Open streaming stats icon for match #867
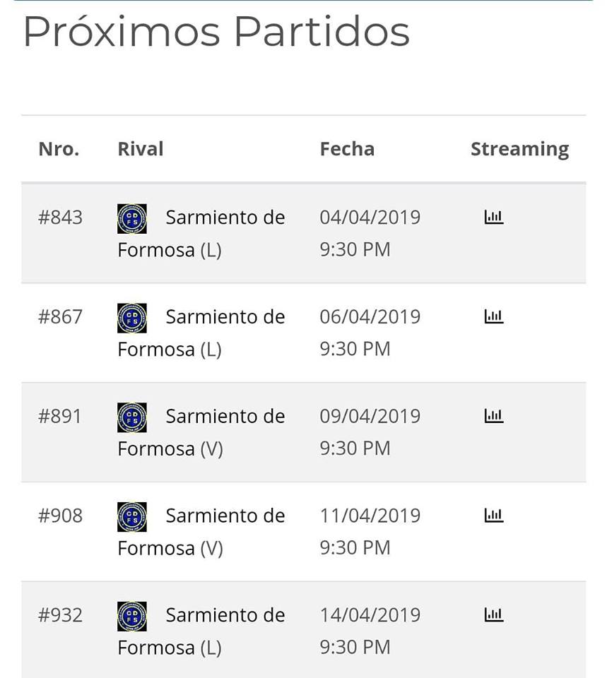This screenshot has width=607, height=678. 494,316
